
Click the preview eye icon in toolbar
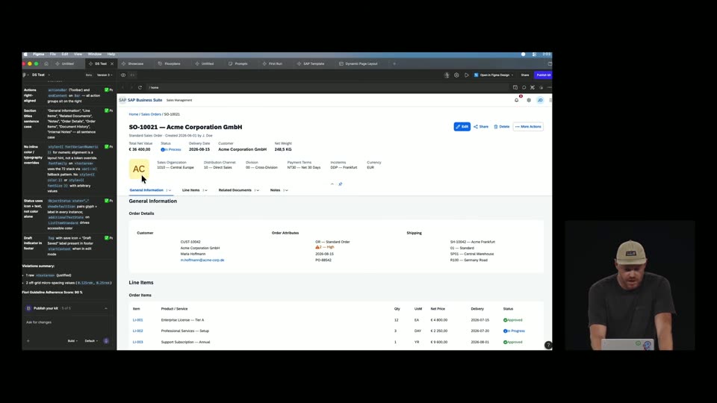click(x=123, y=75)
